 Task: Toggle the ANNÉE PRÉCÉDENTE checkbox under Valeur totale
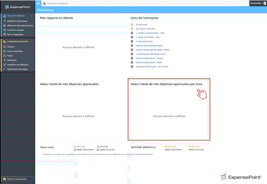point(75,150)
